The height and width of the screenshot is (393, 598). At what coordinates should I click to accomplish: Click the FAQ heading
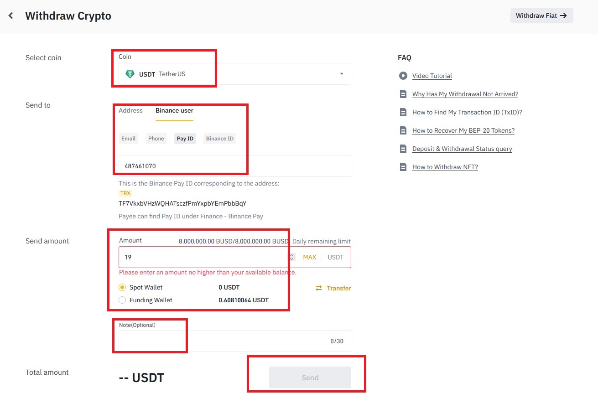[x=405, y=58]
